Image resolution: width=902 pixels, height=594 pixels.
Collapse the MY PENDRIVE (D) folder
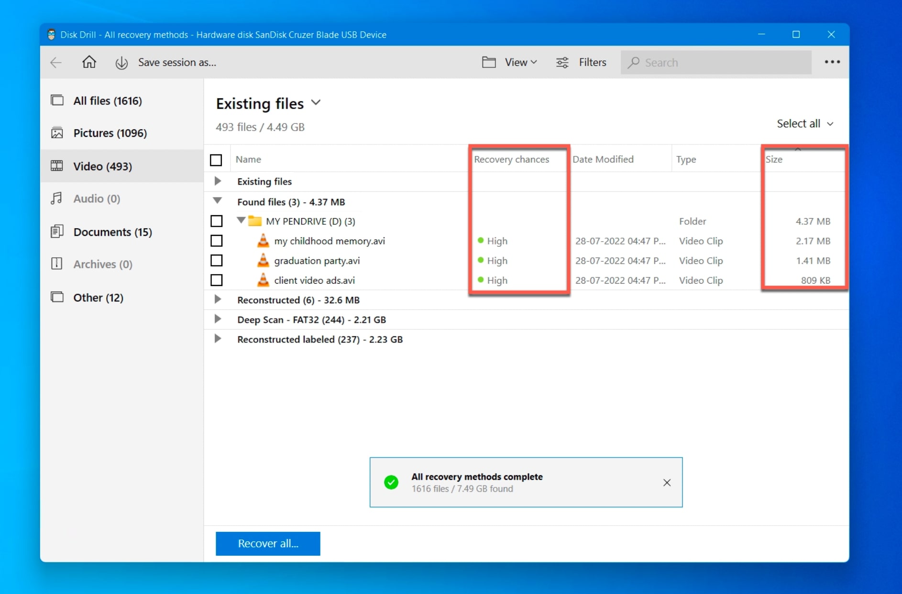pos(242,220)
